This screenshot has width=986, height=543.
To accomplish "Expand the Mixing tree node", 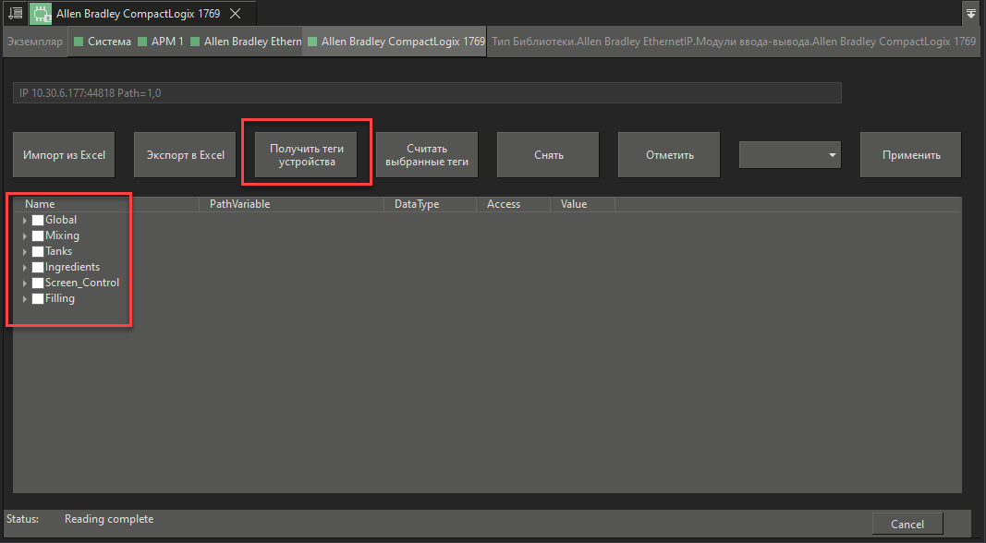I will pos(25,236).
